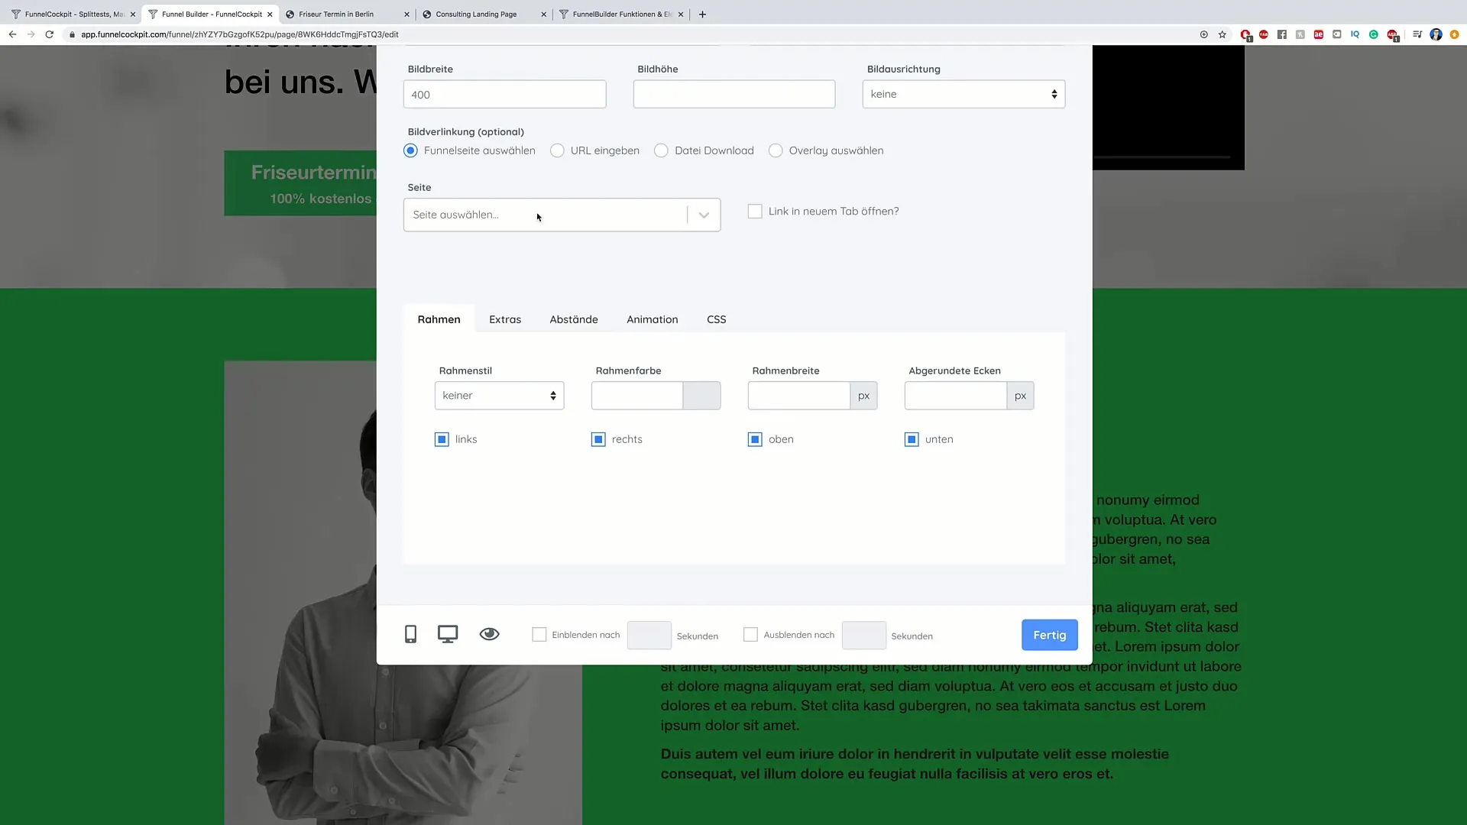Open the red 'ae' extension icon
This screenshot has width=1467, height=825.
(1319, 34)
